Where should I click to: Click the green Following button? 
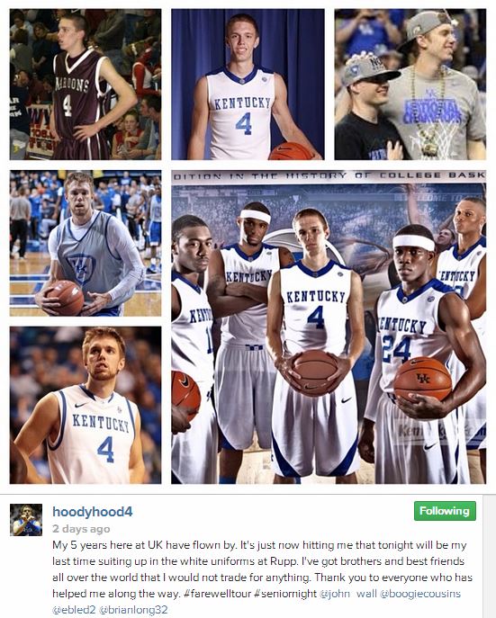(x=445, y=511)
